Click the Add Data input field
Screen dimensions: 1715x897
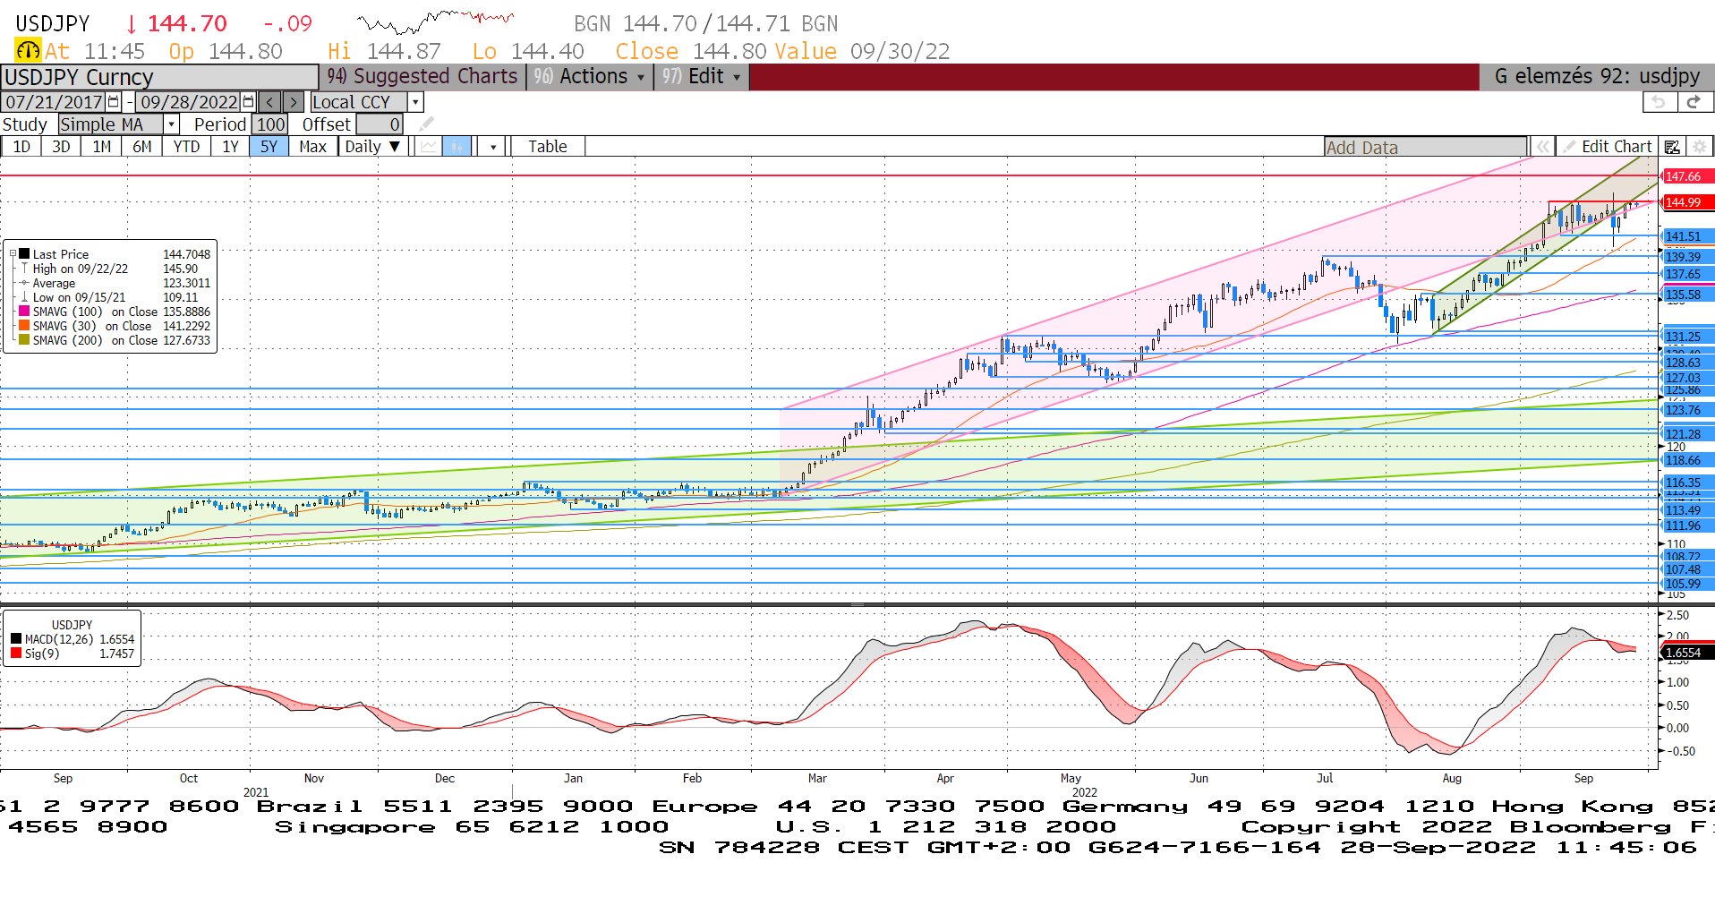pyautogui.click(x=1425, y=148)
